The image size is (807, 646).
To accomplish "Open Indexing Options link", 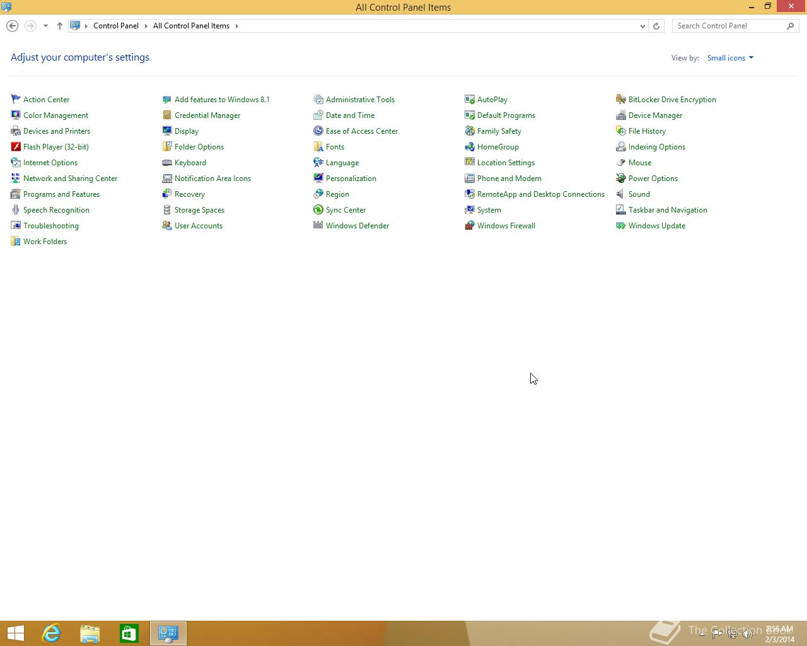I will coord(657,146).
